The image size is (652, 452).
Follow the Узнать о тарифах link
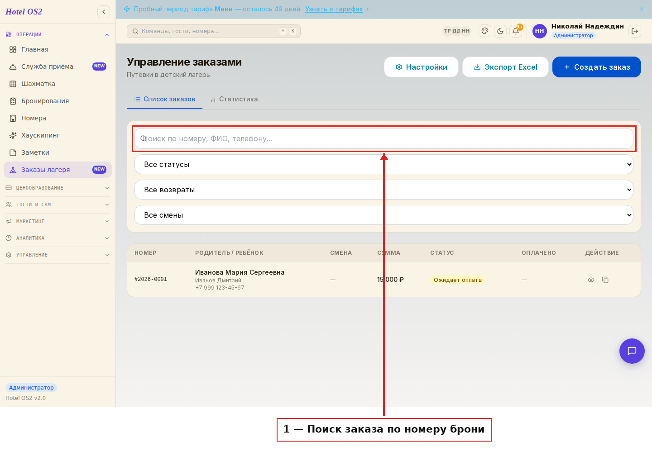(334, 9)
